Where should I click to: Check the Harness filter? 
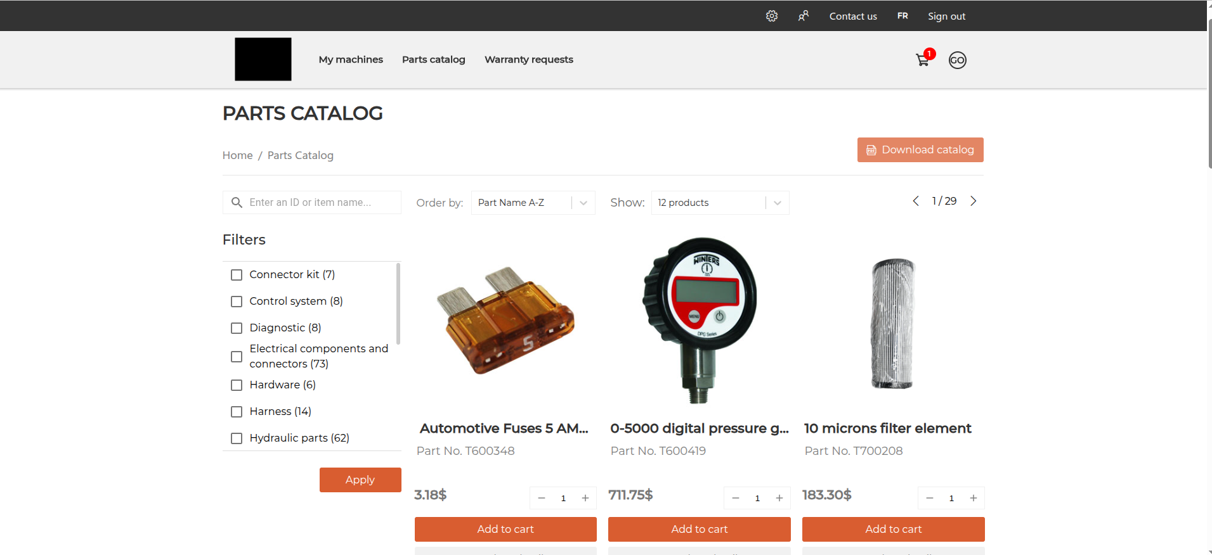tap(237, 412)
